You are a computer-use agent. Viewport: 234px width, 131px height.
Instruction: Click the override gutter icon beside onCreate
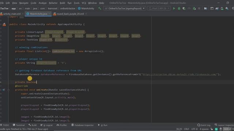coord(4,90)
